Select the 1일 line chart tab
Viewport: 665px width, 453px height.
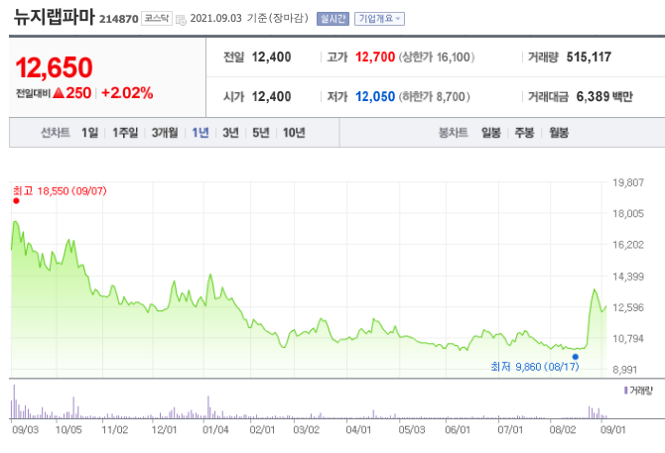coord(90,133)
